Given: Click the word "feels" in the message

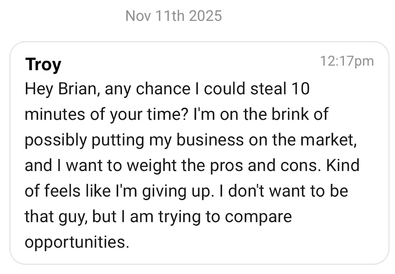Looking at the screenshot, I should click(66, 191).
